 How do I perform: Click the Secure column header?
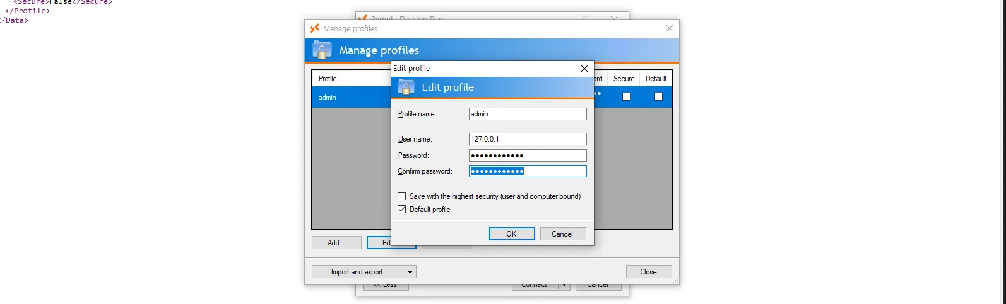pos(624,79)
